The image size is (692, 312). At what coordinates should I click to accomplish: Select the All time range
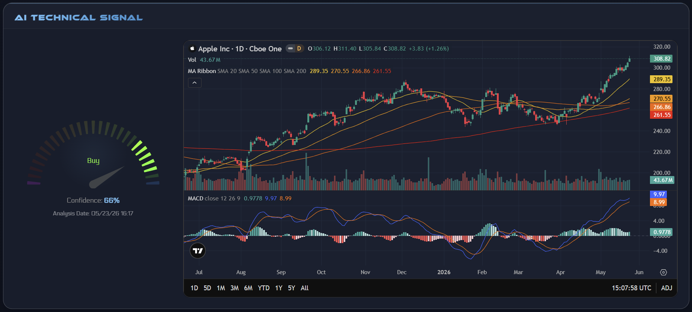pos(304,288)
